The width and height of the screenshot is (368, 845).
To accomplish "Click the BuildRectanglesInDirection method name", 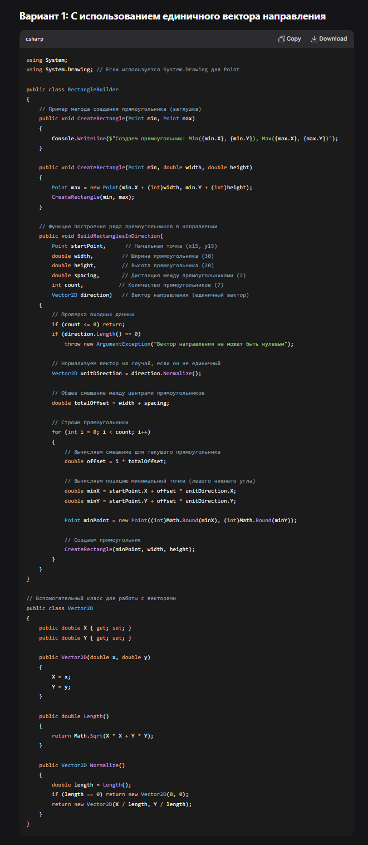I will click(x=116, y=236).
